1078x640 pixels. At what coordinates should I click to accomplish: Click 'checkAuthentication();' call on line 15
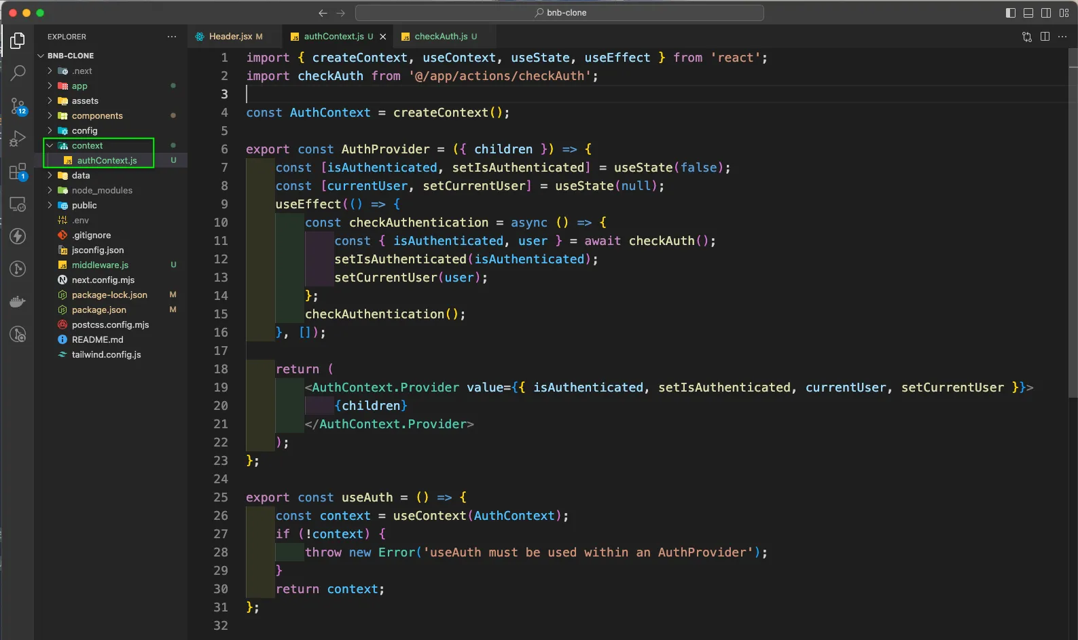pyautogui.click(x=385, y=314)
